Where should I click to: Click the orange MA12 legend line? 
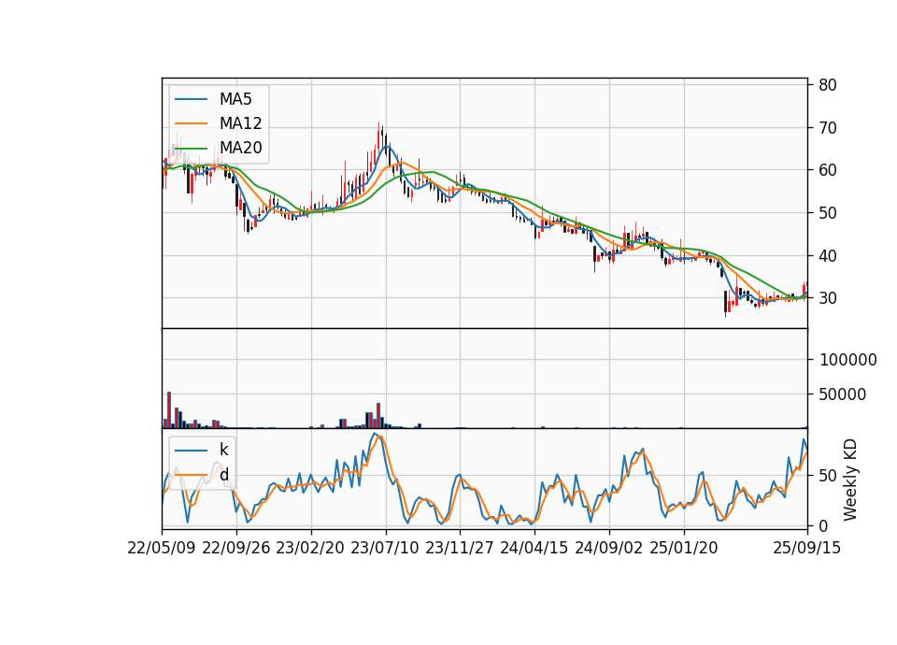(191, 123)
